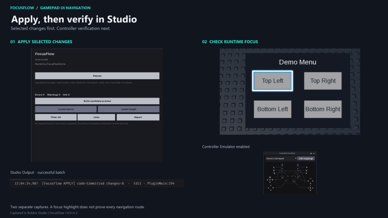
Task: Click Build candidate preview button
Action: click(x=97, y=101)
